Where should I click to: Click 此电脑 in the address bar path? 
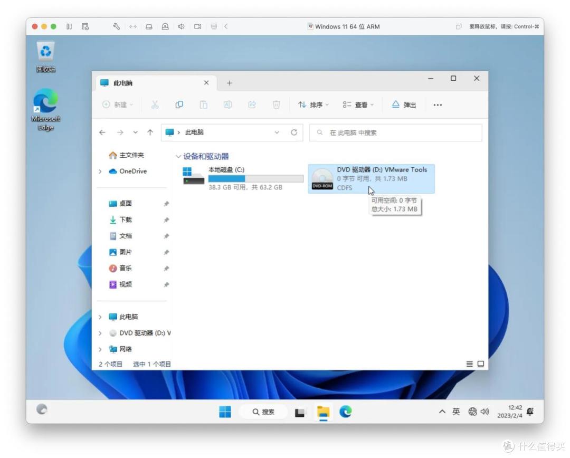tap(194, 132)
